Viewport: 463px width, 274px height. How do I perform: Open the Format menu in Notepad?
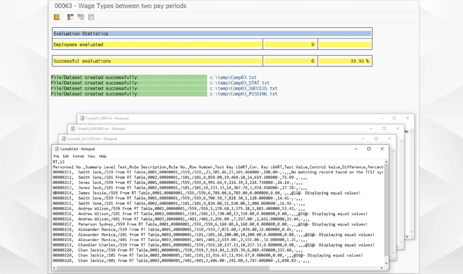[x=78, y=156]
